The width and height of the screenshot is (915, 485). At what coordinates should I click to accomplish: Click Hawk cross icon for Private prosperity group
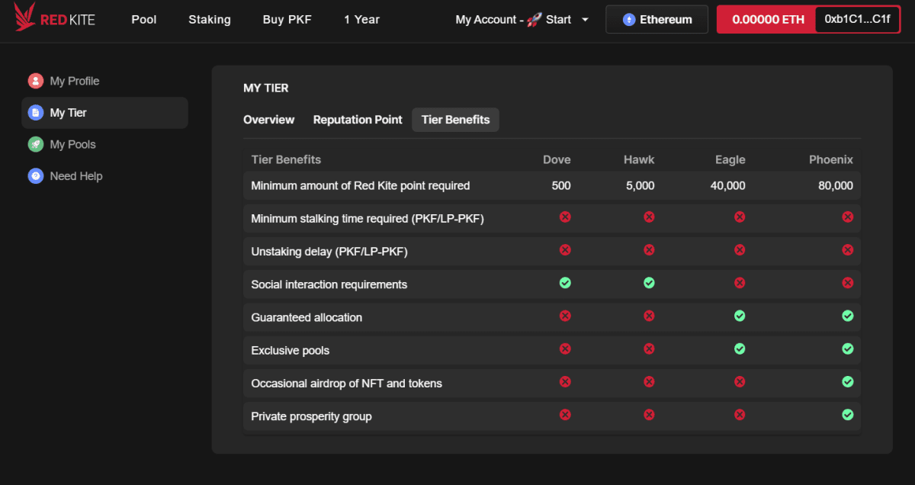649,415
